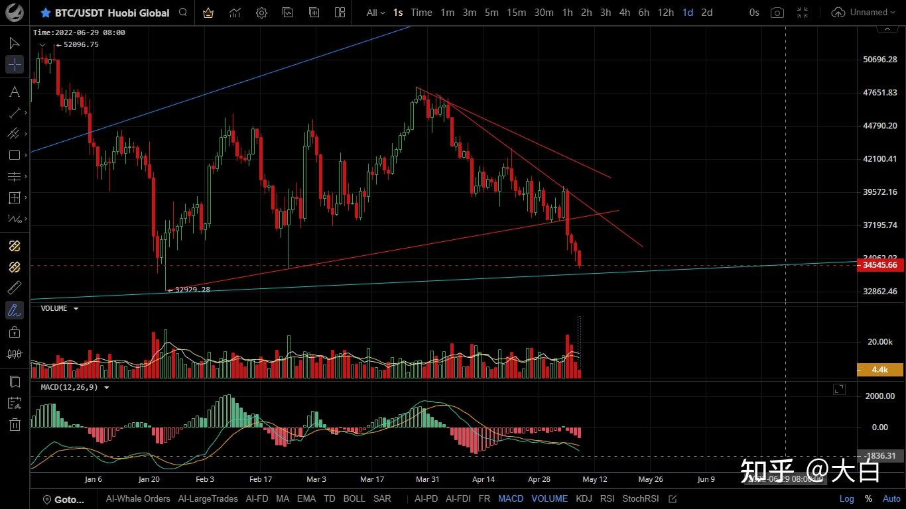Select the 2d timeframe
Screen dimensions: 906x509
pyautogui.click(x=707, y=13)
